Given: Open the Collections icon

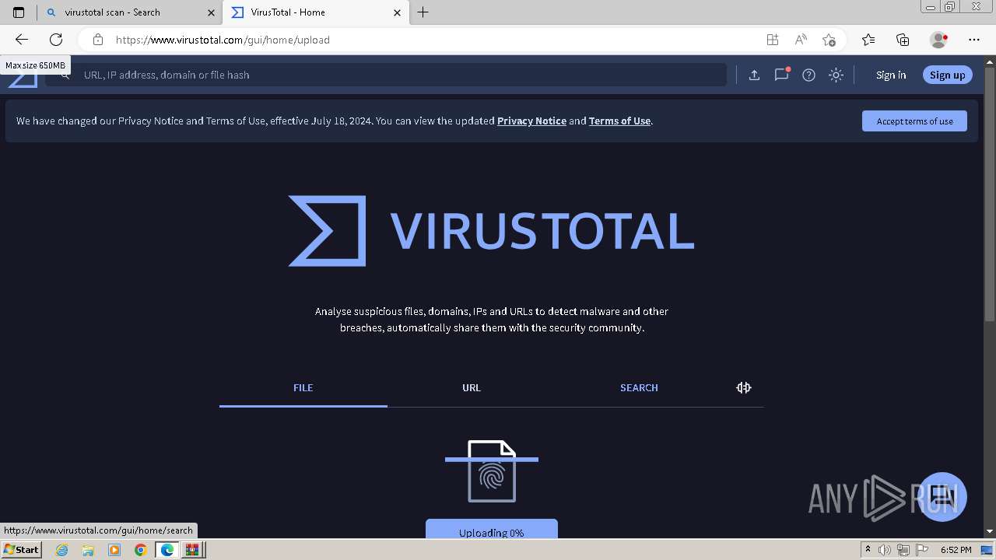Looking at the screenshot, I should click(903, 40).
